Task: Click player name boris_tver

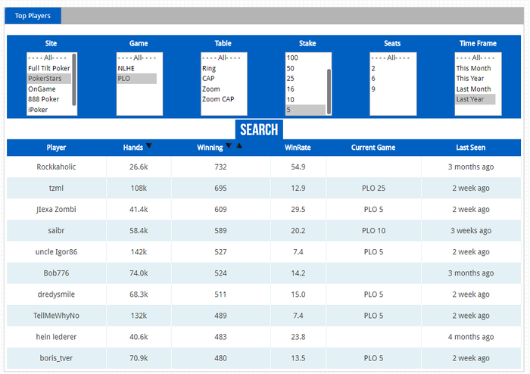Action: point(56,358)
